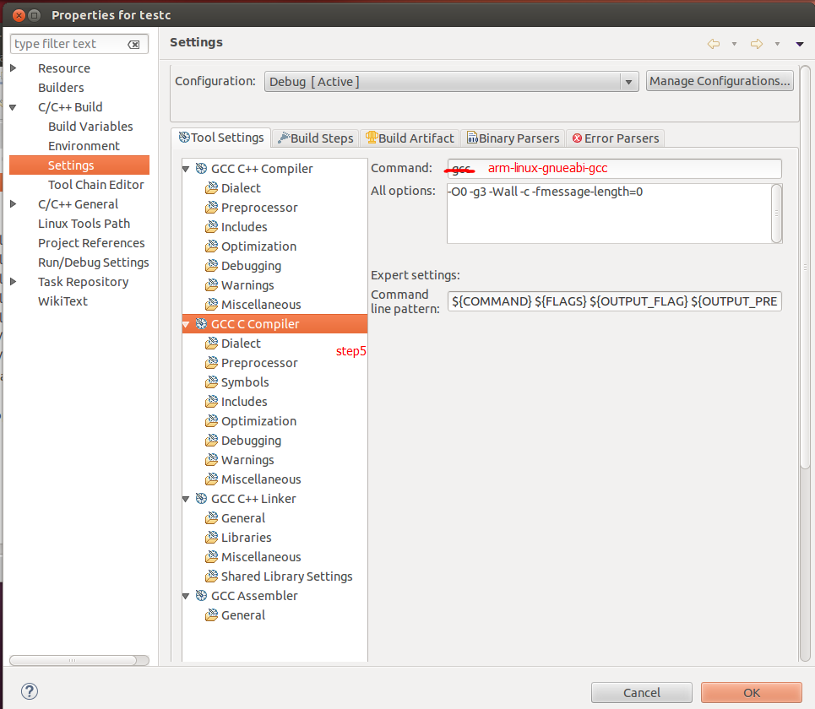Select Build Variables page
This screenshot has height=709, width=815.
point(90,127)
